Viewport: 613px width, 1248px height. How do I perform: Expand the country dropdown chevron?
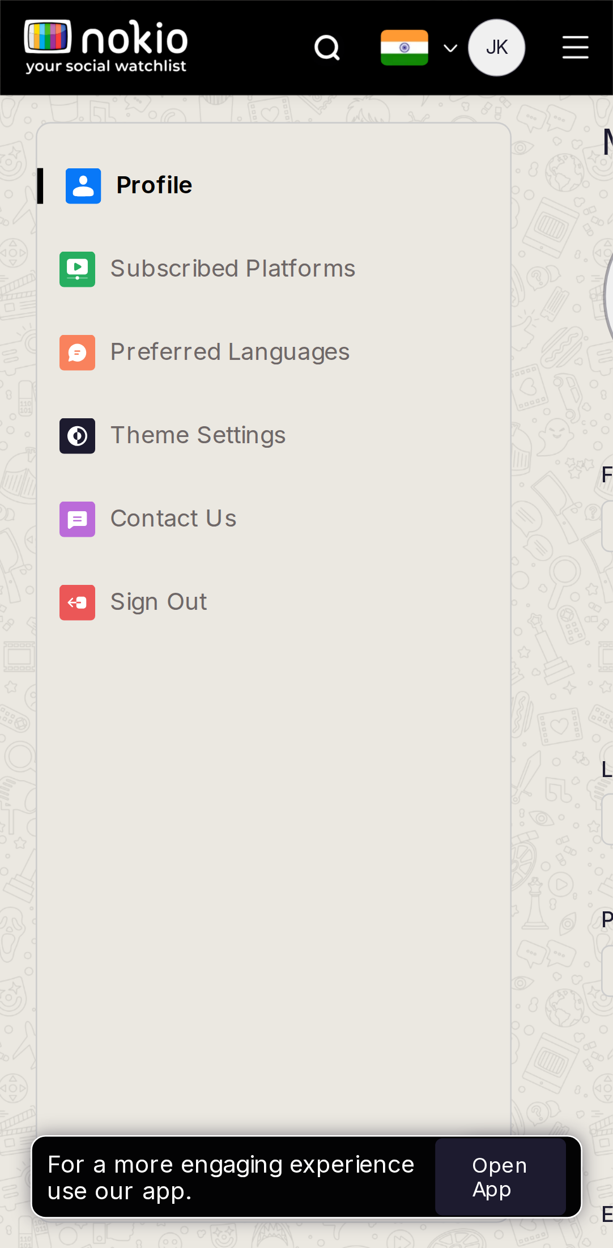[x=450, y=48]
